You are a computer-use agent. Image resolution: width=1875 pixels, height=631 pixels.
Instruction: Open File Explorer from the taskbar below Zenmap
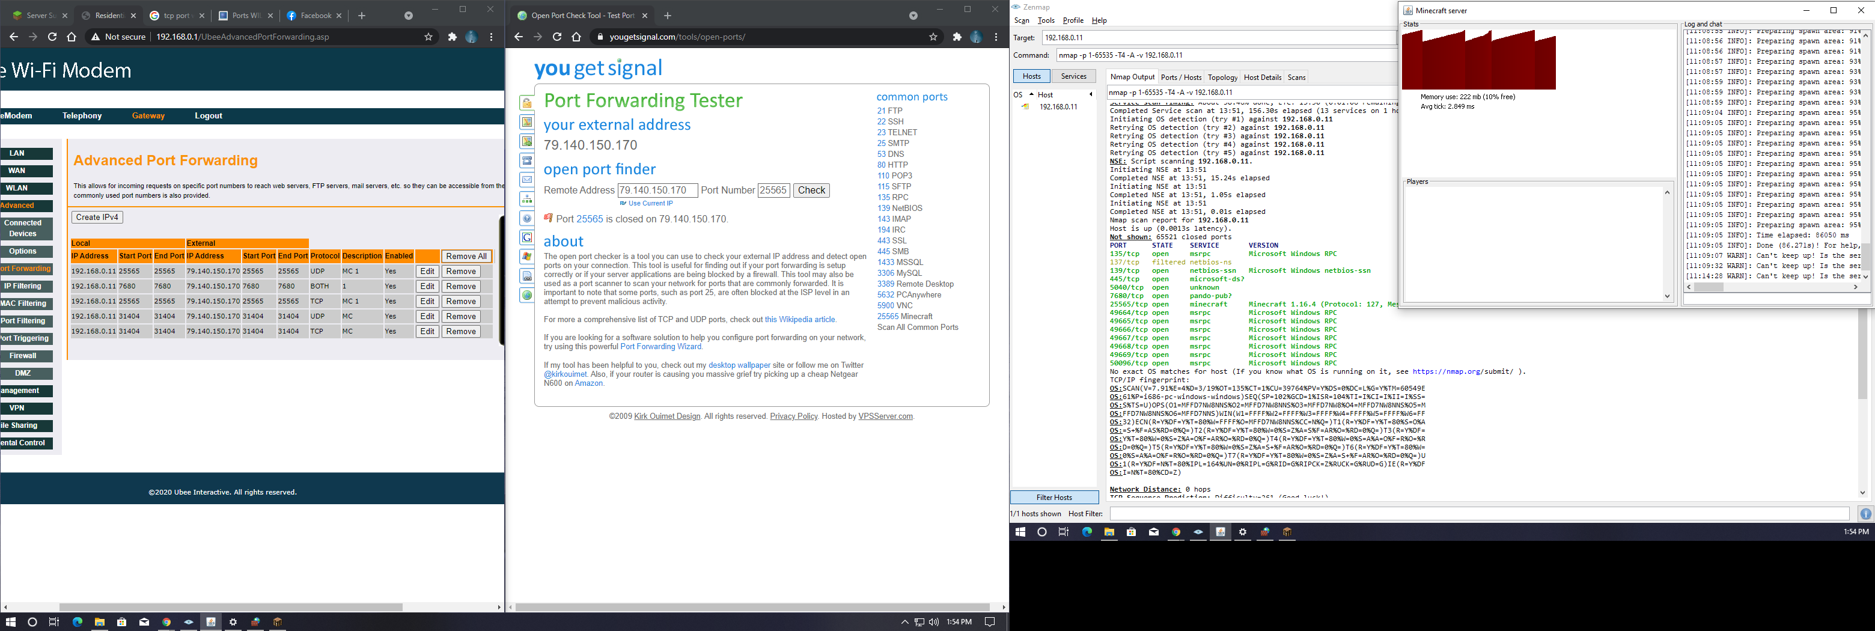[1109, 532]
